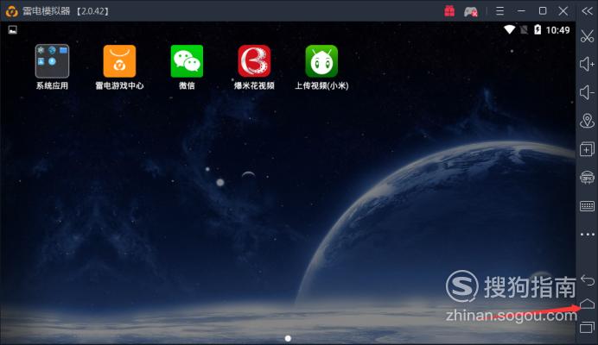598x345 pixels.
Task: Show more tools via three dots
Action: pos(587,235)
